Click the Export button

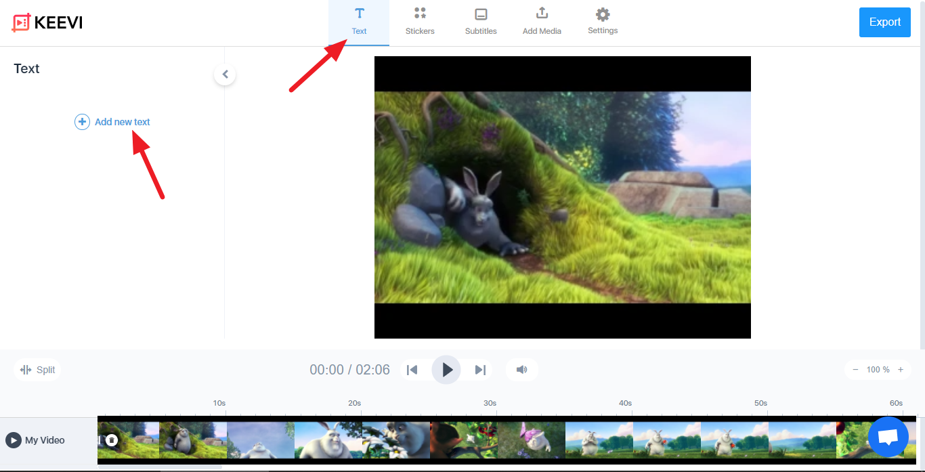click(885, 22)
